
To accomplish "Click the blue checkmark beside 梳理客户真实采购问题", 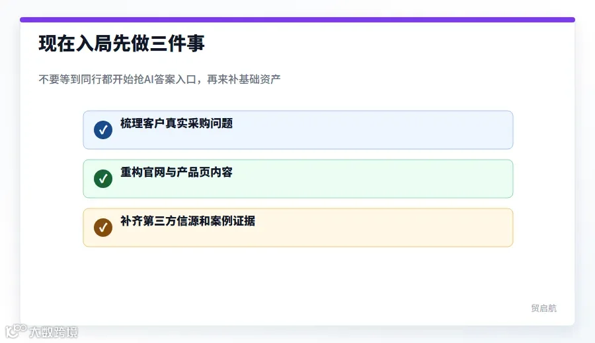I will tap(103, 130).
